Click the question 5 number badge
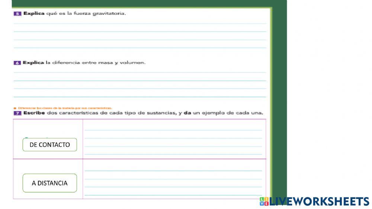 (x=17, y=14)
